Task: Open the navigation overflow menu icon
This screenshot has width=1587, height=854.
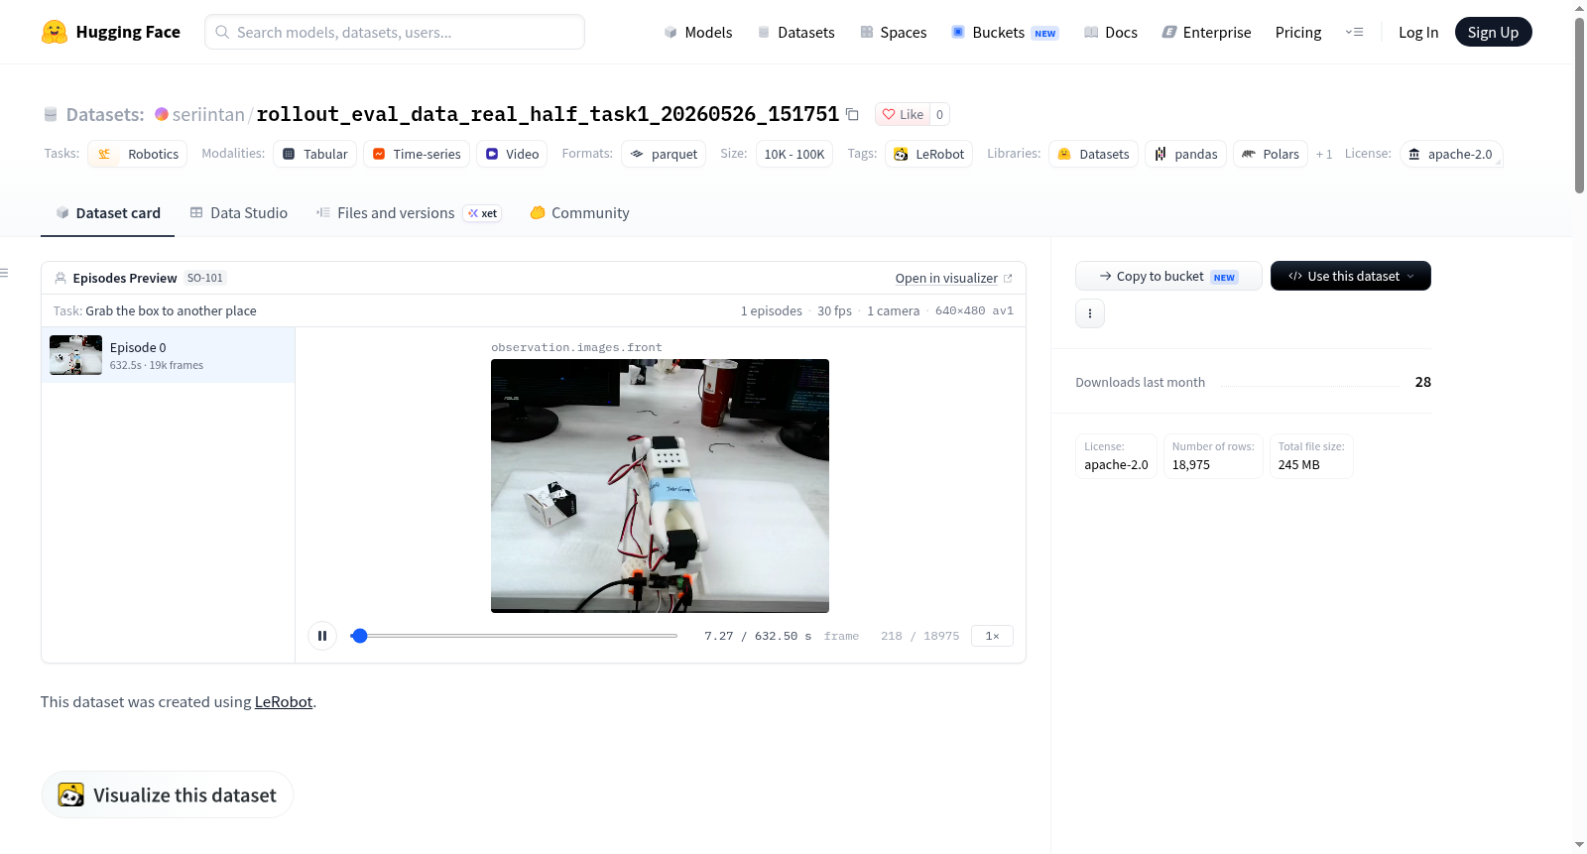Action: [1354, 33]
